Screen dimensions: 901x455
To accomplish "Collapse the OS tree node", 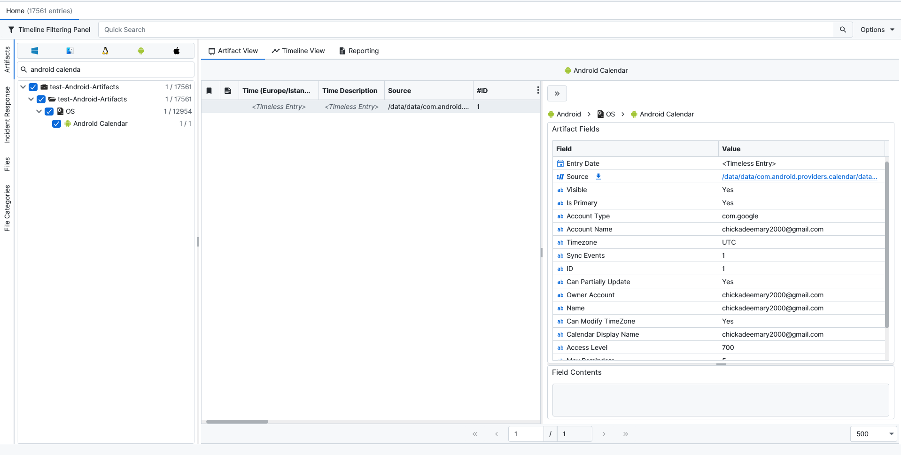I will pos(39,111).
